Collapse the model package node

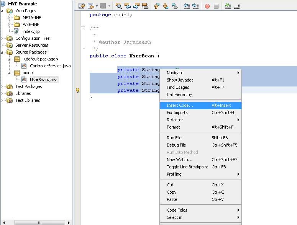(x=9, y=73)
